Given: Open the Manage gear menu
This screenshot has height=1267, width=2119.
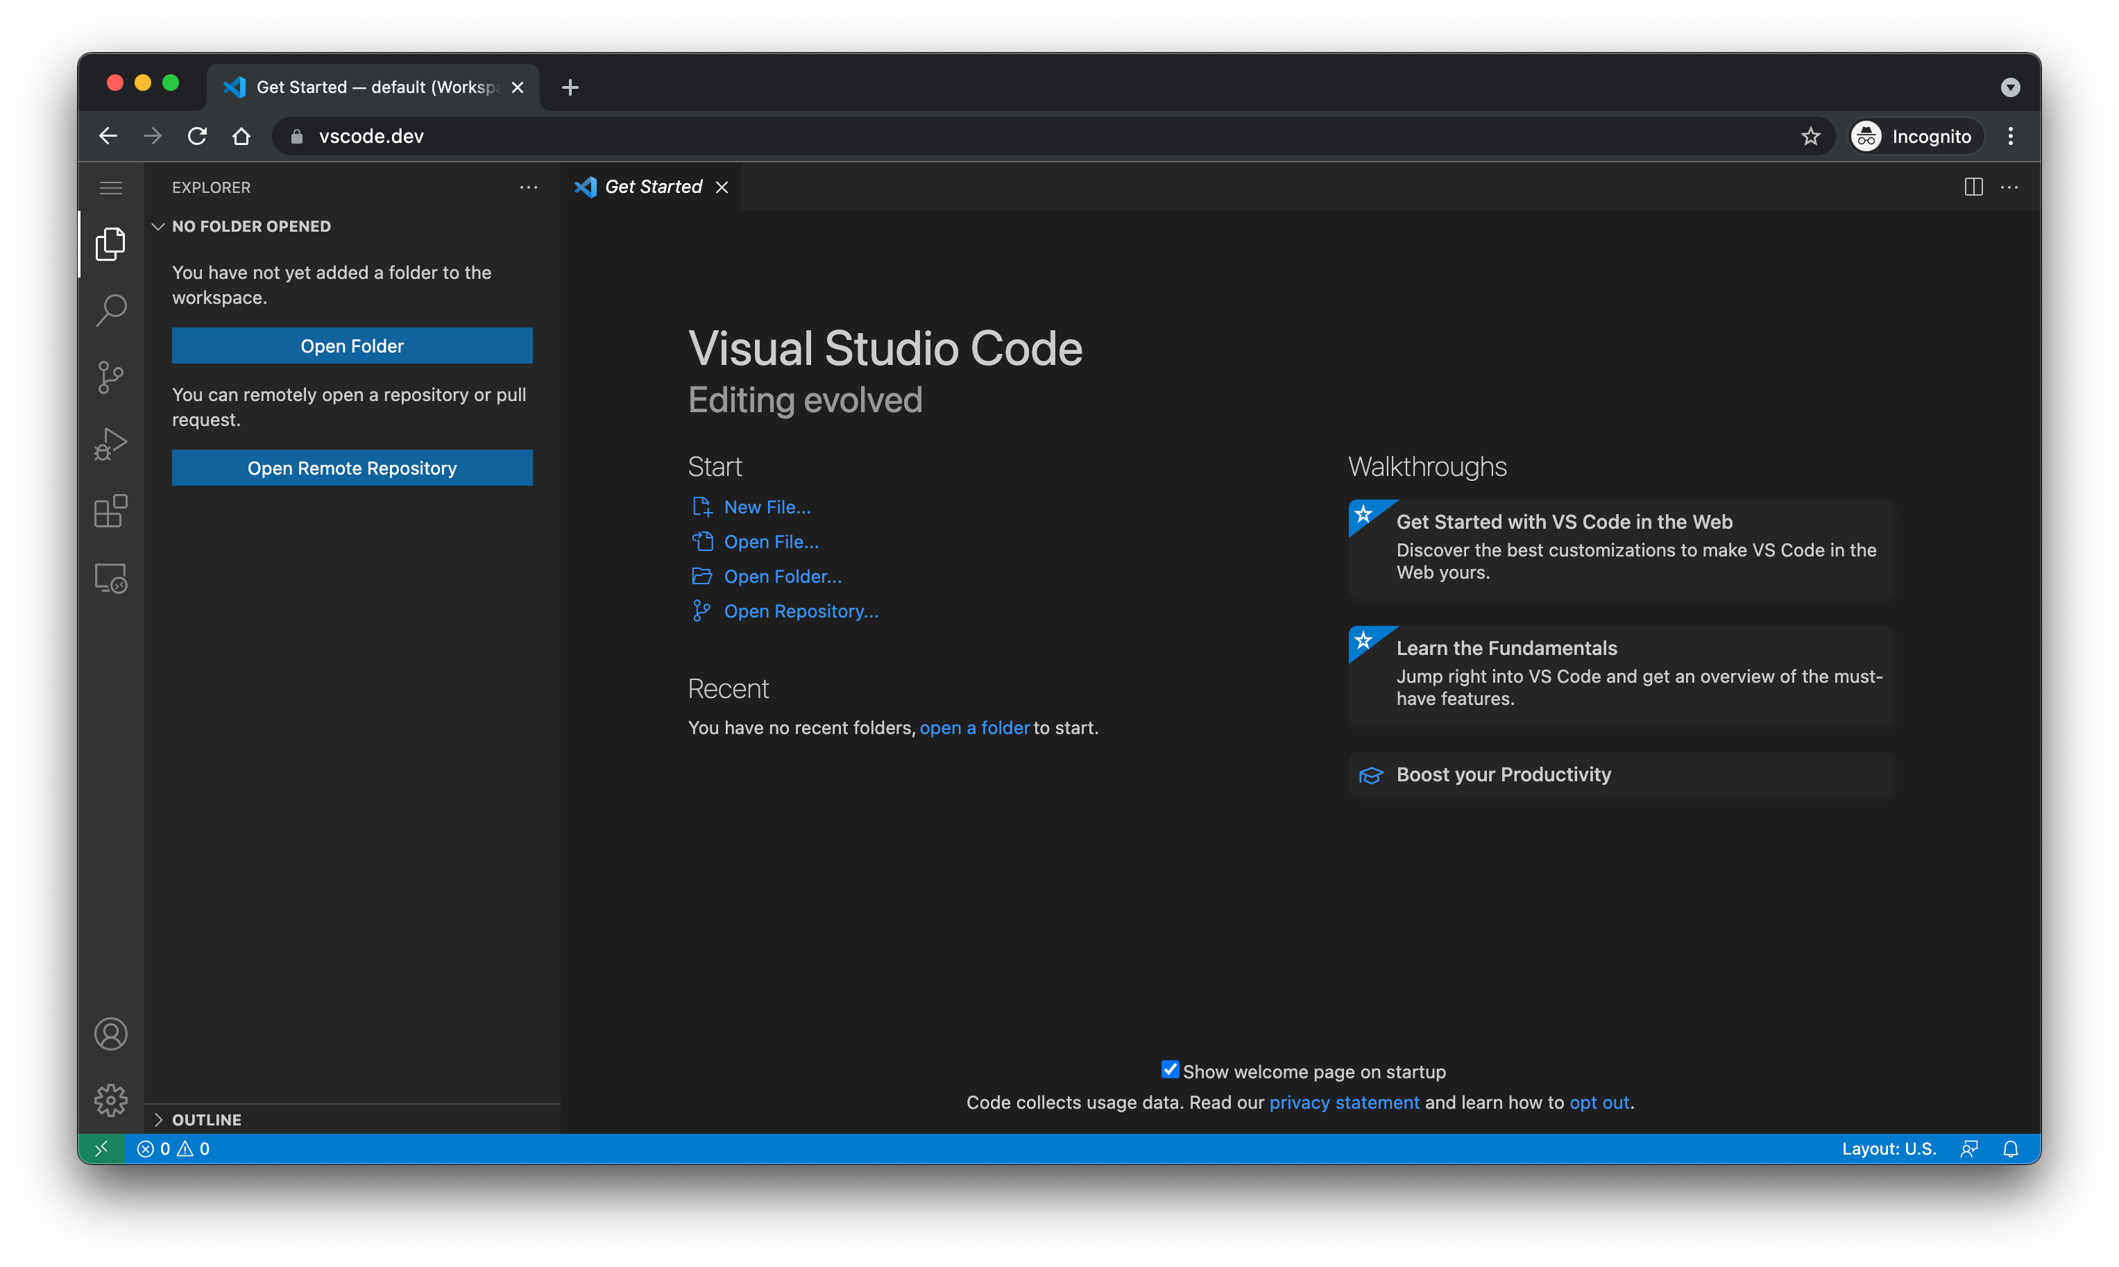Looking at the screenshot, I should [111, 1100].
